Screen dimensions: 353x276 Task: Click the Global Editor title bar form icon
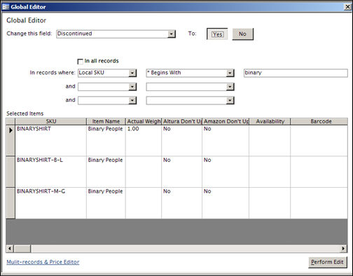(x=6, y=7)
